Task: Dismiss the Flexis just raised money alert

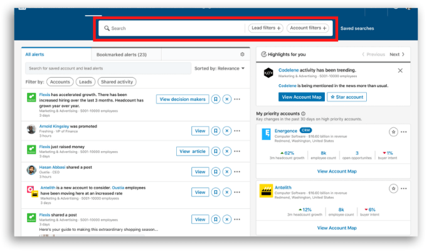Action: [227, 151]
